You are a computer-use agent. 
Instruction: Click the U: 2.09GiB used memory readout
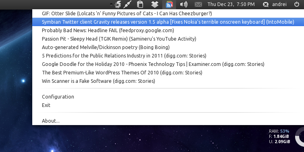pyautogui.click(x=279, y=142)
